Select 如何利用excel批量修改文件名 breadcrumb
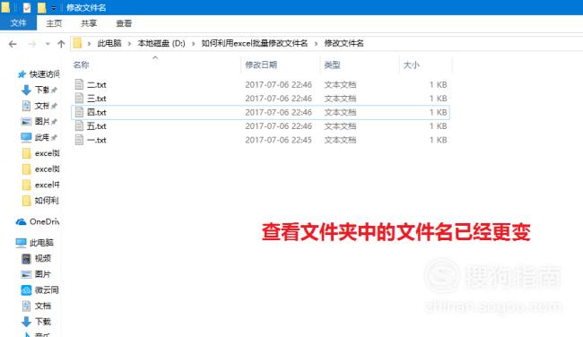 pyautogui.click(x=255, y=43)
